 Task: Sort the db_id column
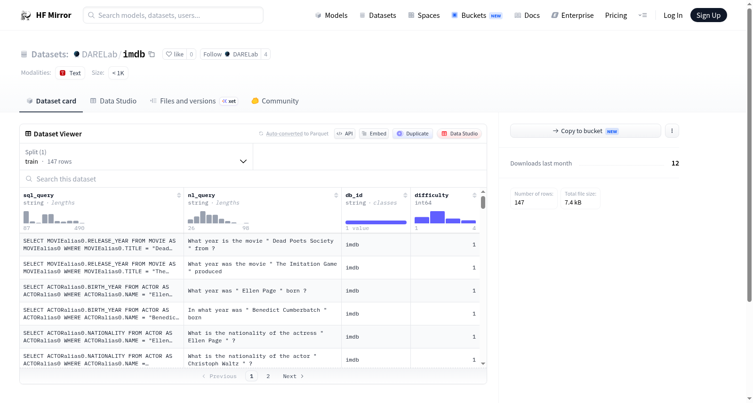point(405,195)
